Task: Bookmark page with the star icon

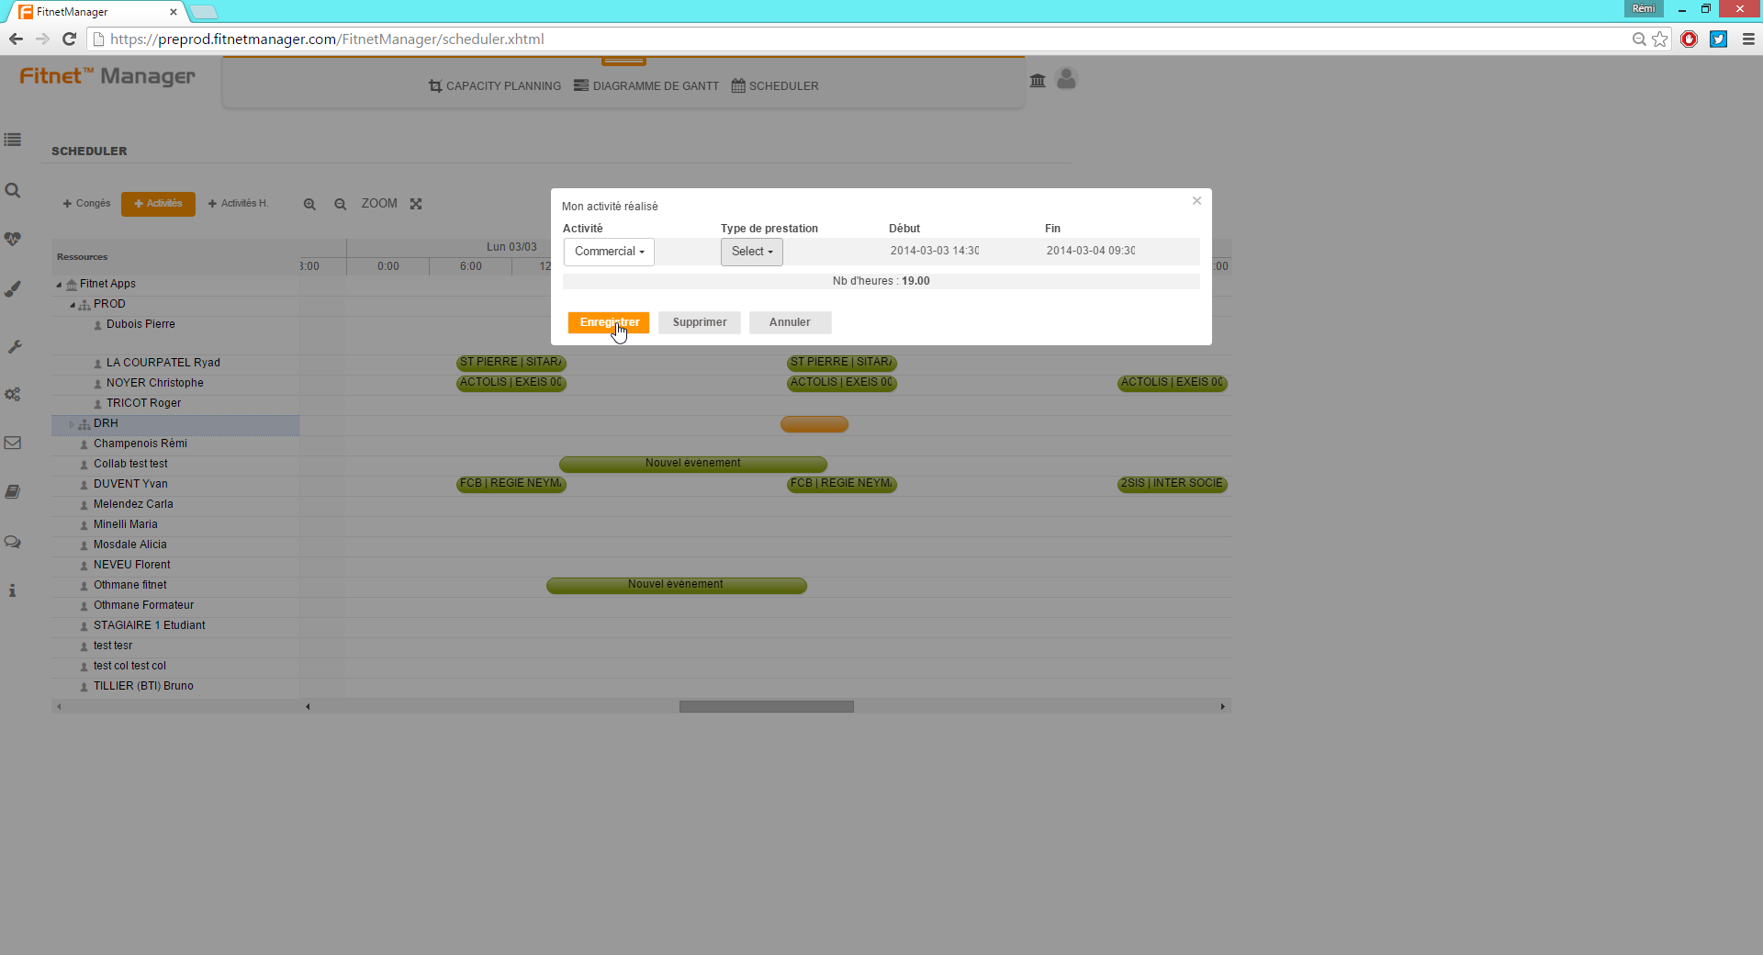Action: 1660,39
